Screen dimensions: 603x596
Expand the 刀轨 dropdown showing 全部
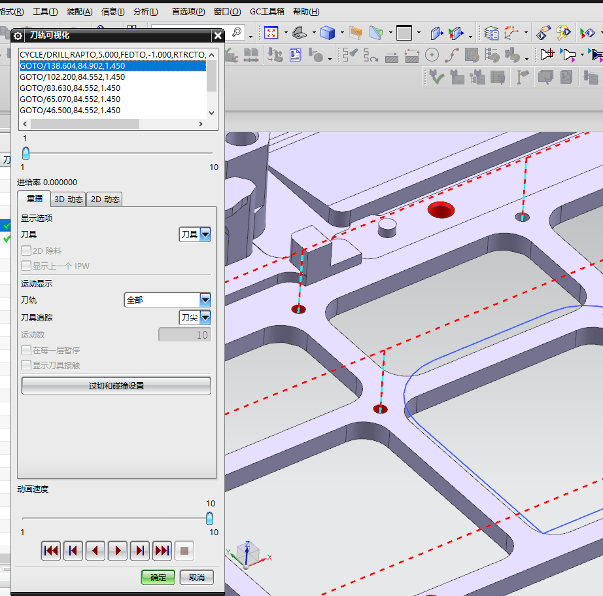(x=167, y=300)
